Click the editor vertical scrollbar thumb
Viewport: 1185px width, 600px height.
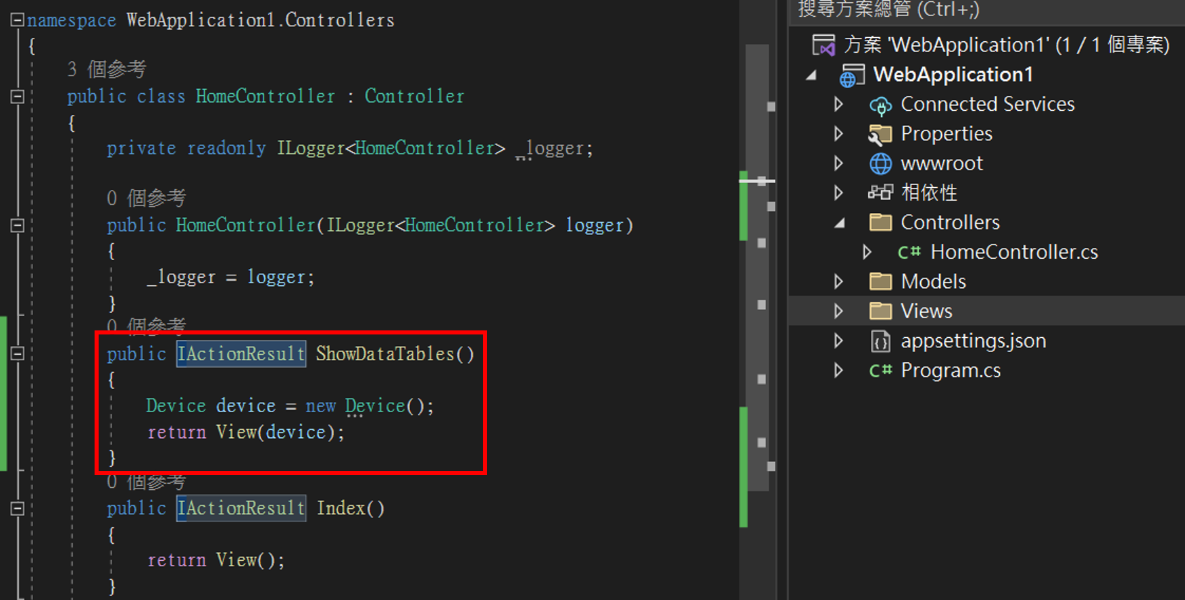757,270
